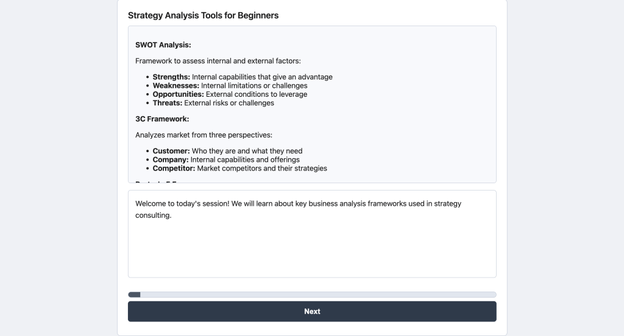The image size is (624, 336).
Task: Click empty space in the narration box
Action: [x=312, y=250]
